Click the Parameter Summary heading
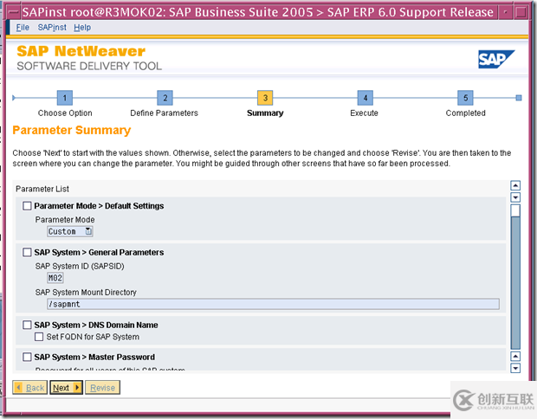The width and height of the screenshot is (537, 419). [x=72, y=131]
